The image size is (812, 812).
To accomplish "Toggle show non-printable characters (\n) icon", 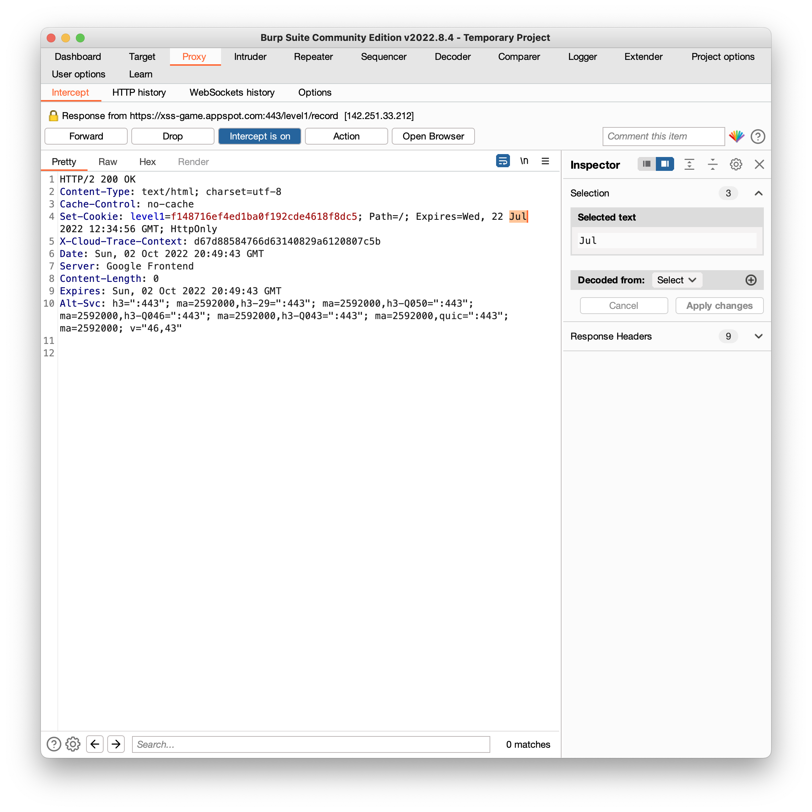I will (524, 161).
